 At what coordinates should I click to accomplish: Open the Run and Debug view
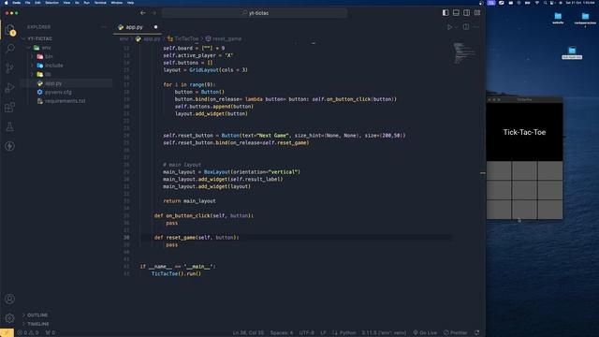click(x=10, y=87)
